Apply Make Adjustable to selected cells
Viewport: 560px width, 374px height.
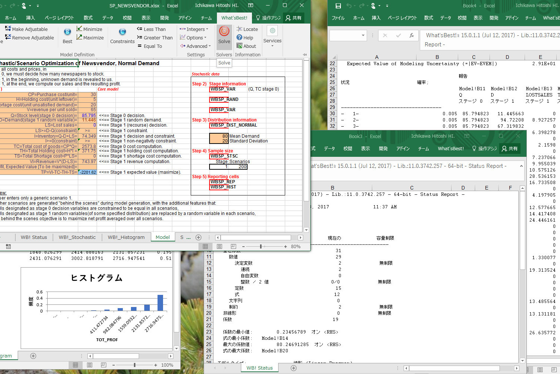click(x=27, y=29)
